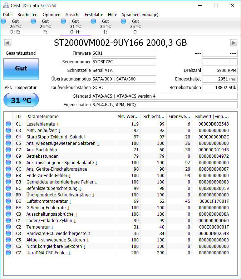241x279 pixels.
Task: Select the D: E: disk status icon
Action: click(x=3, y=21)
